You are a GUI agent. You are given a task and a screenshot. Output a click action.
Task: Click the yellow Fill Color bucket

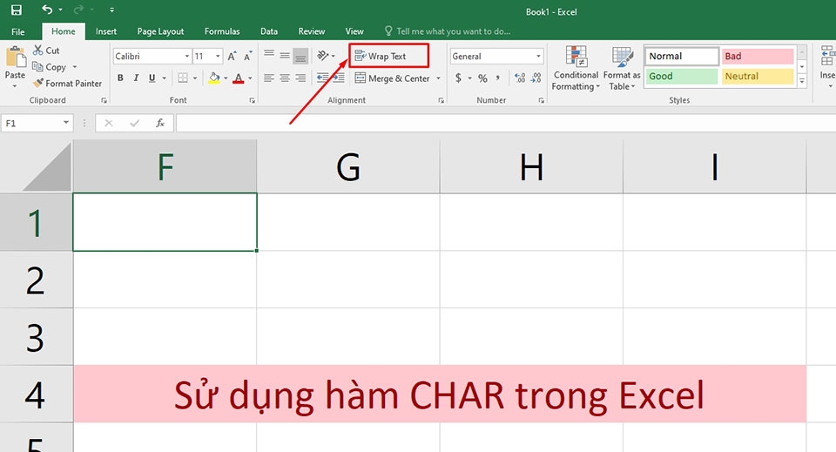click(214, 78)
